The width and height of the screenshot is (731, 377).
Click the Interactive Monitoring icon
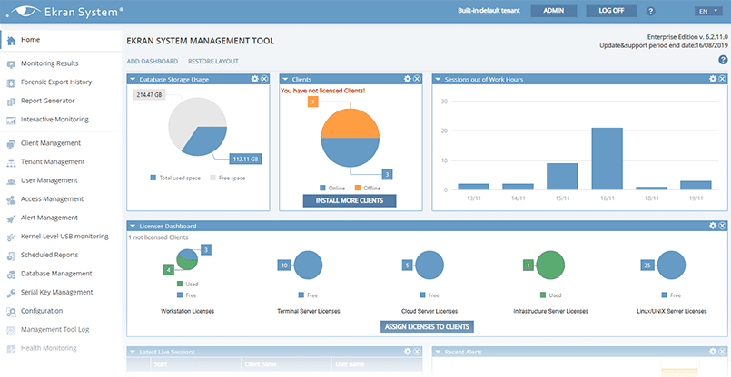click(x=12, y=121)
